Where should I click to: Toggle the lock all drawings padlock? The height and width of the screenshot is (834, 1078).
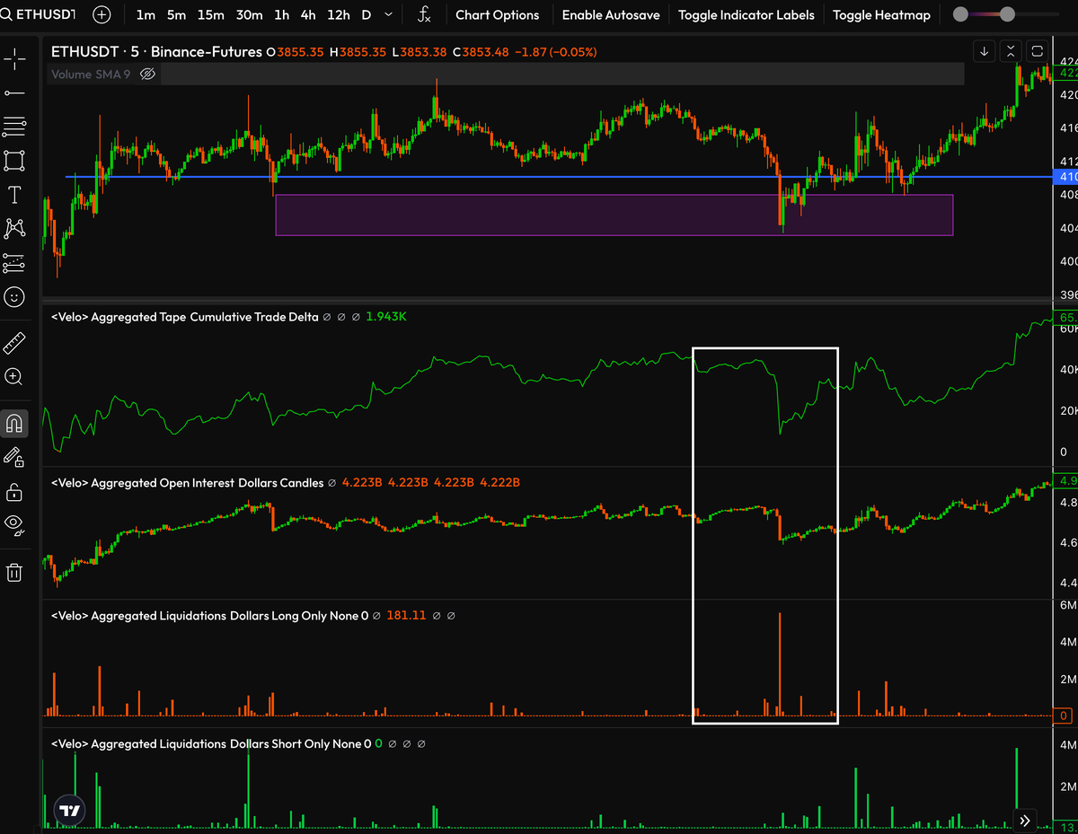[14, 491]
